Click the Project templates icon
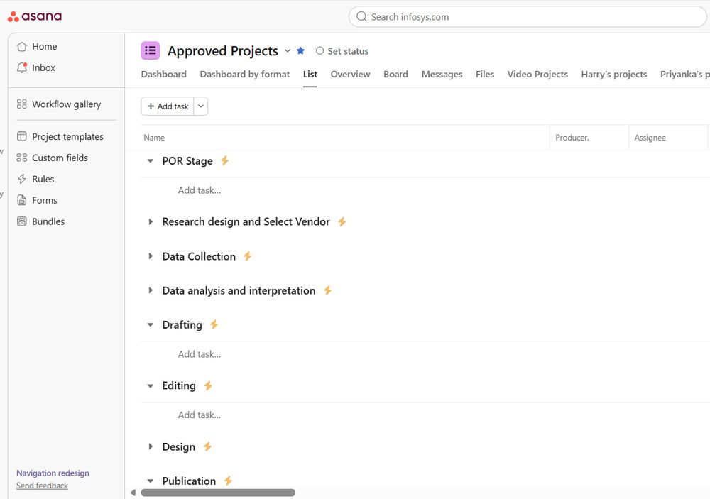The width and height of the screenshot is (710, 499). 22,136
